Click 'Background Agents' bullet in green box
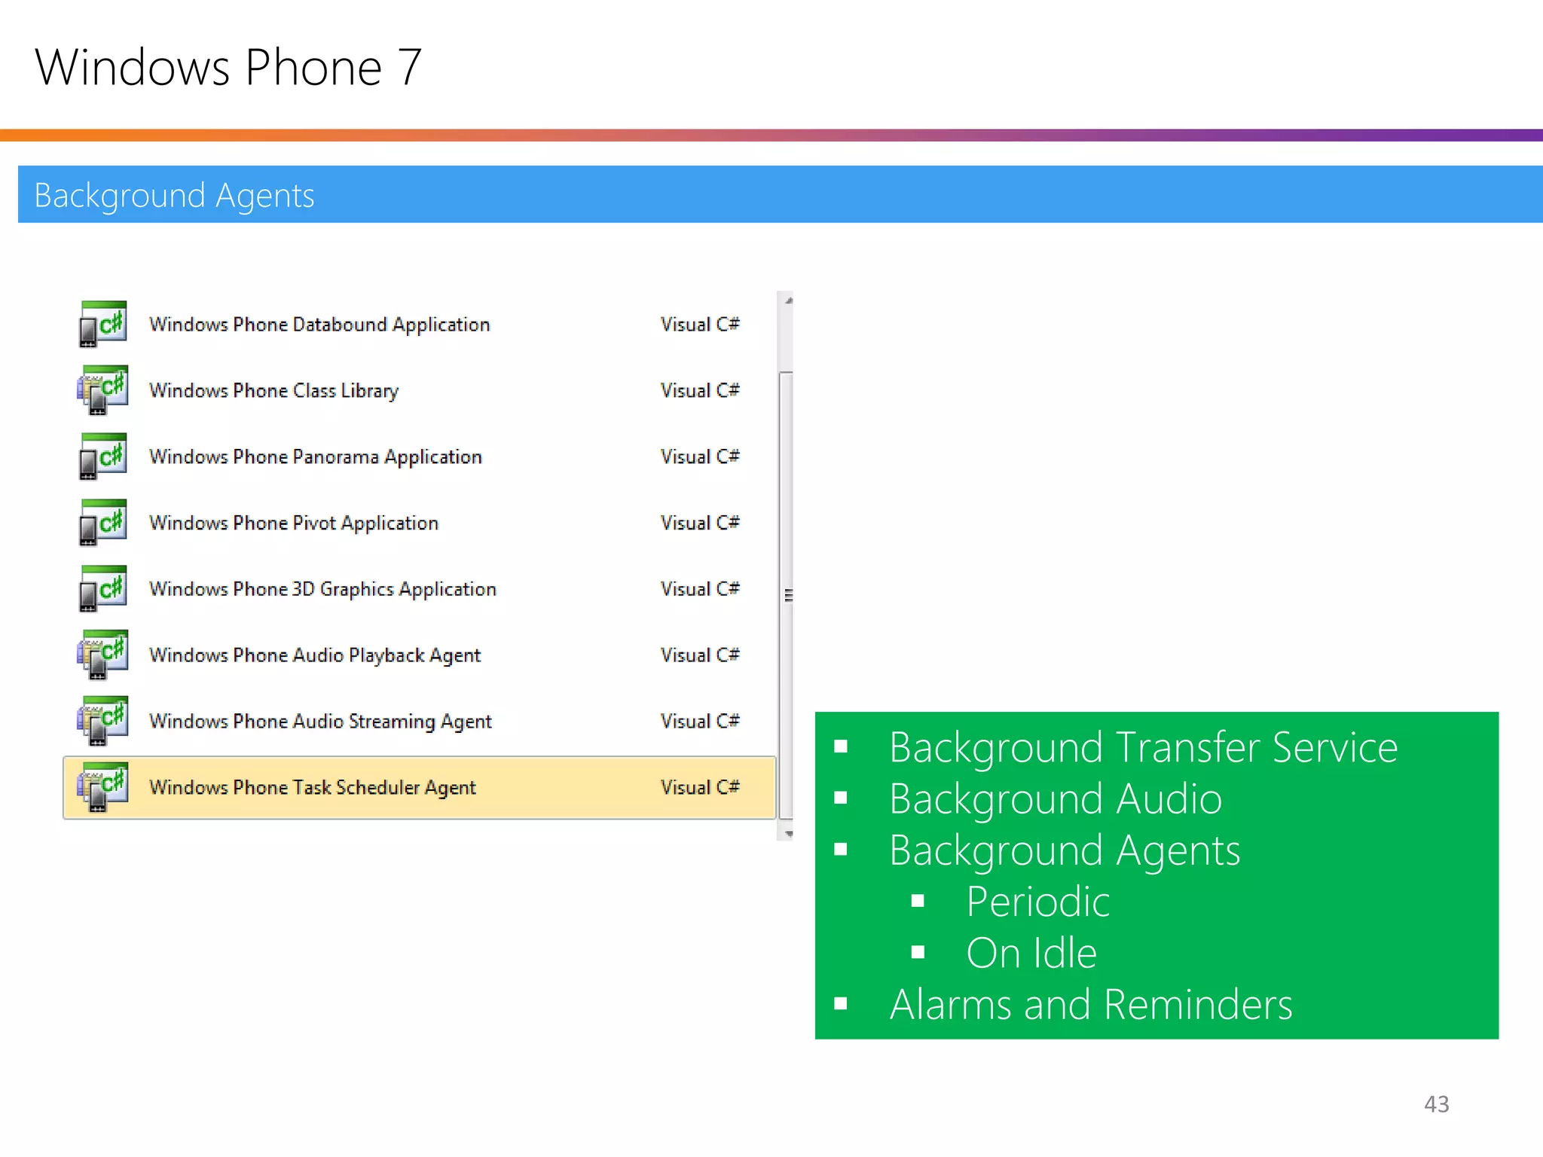Viewport: 1543px width, 1157px height. [1065, 850]
